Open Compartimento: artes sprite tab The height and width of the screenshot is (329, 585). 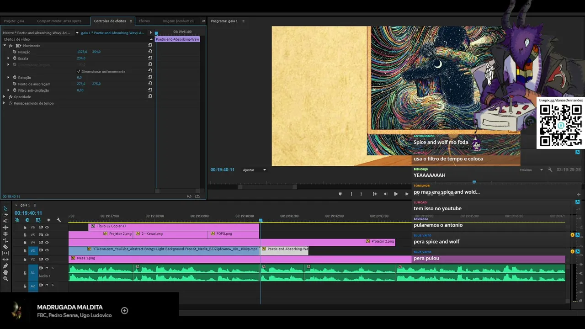point(59,21)
